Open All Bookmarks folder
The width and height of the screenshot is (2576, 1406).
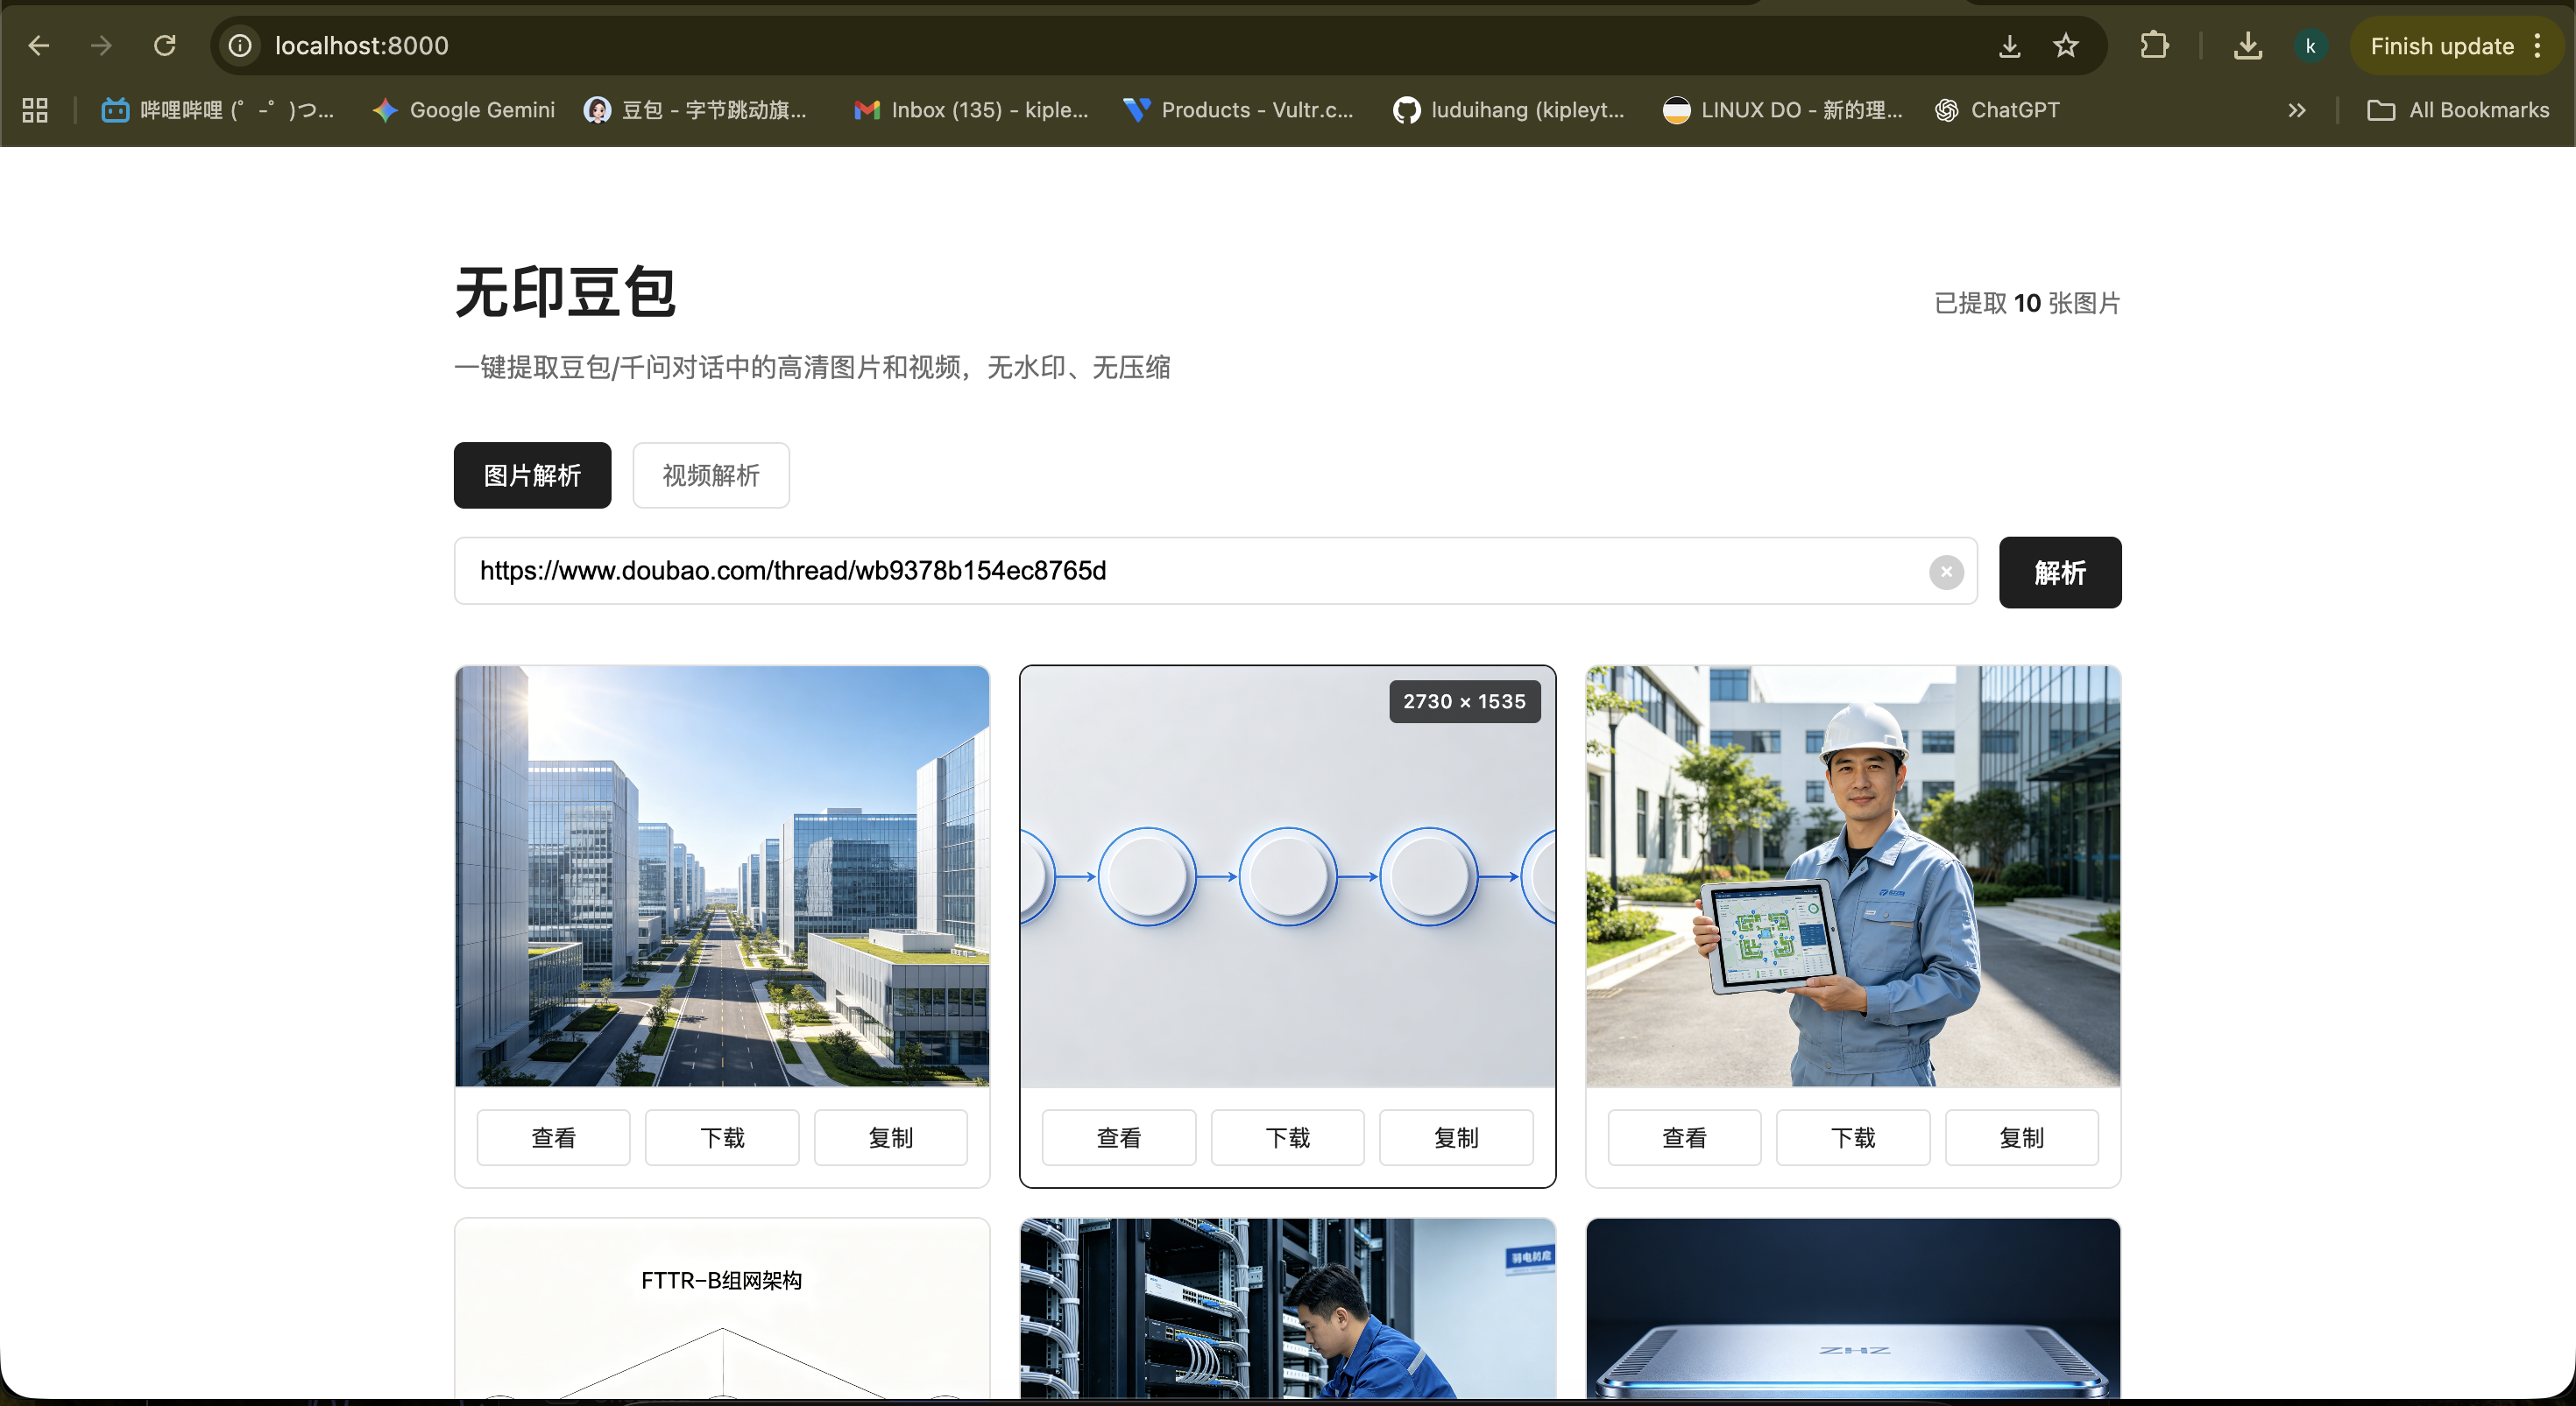coord(2459,110)
